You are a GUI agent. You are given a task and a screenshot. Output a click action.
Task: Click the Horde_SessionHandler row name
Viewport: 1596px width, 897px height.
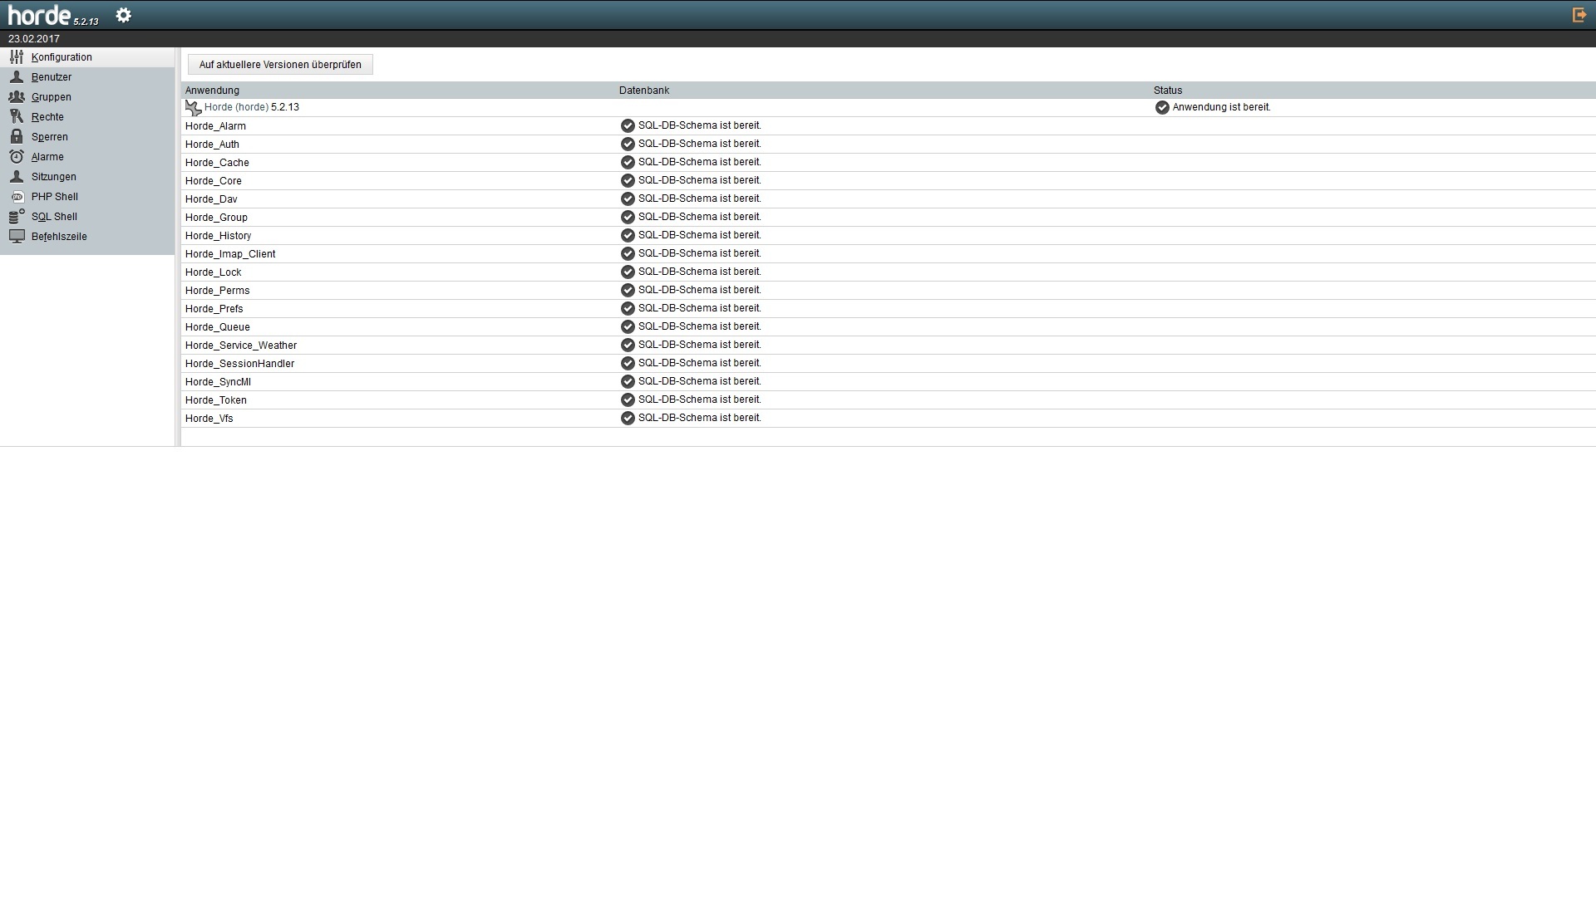tap(239, 364)
